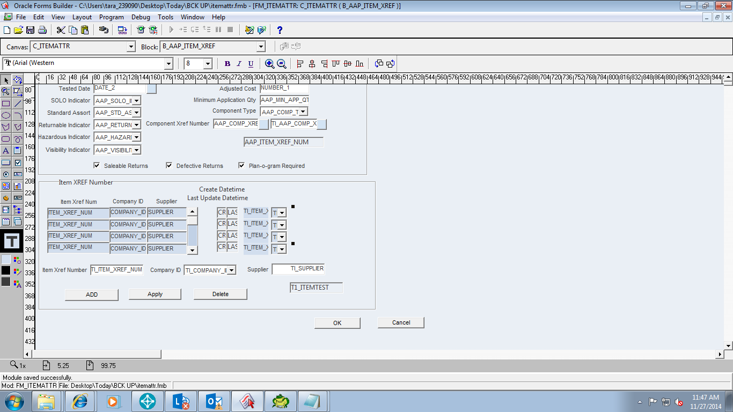Open the Canvas dropdown C_ITEMATTR

click(131, 47)
